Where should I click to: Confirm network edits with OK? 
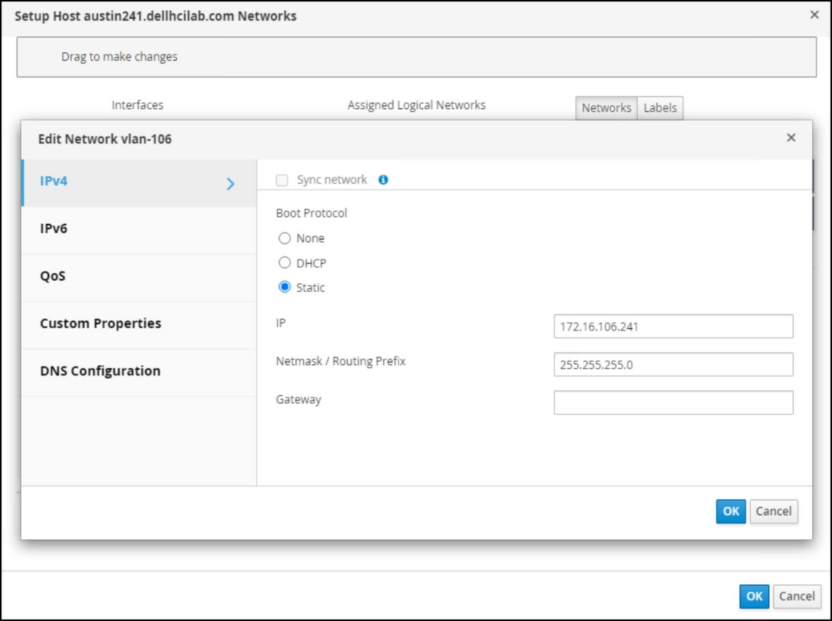730,511
